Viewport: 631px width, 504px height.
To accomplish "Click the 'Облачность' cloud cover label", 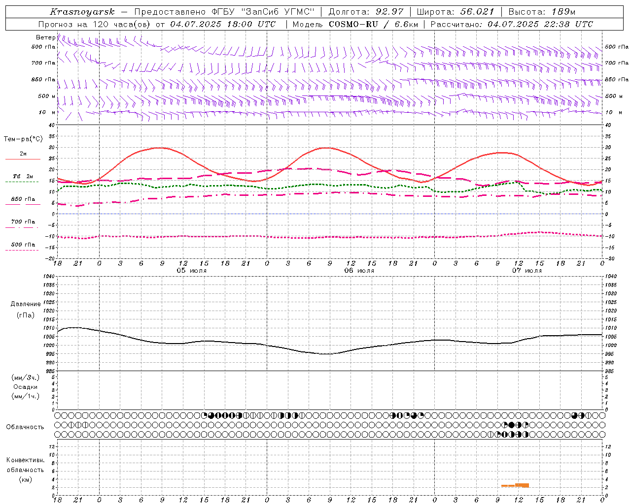I will (25, 427).
